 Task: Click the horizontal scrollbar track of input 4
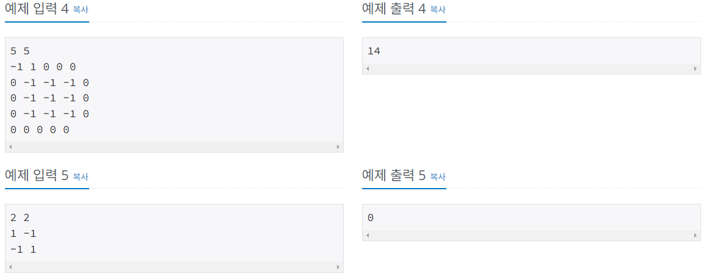point(174,147)
